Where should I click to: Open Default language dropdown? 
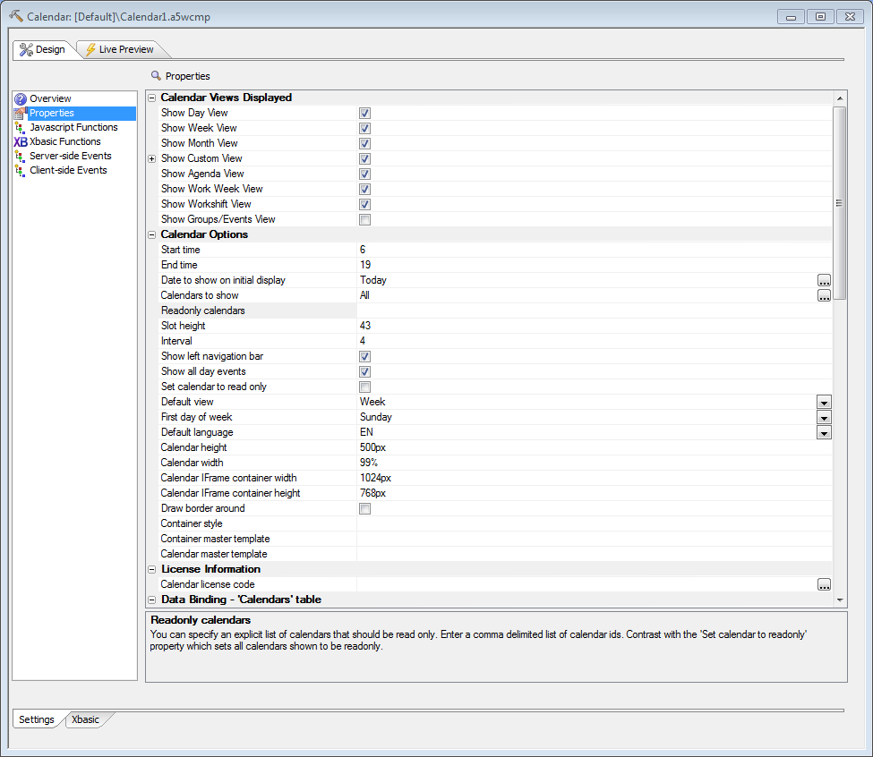pyautogui.click(x=824, y=433)
